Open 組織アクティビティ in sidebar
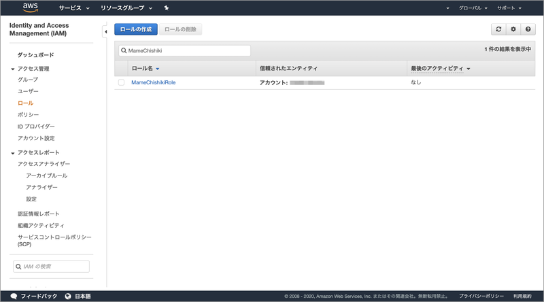Viewport: 544px width, 302px height. (41, 226)
